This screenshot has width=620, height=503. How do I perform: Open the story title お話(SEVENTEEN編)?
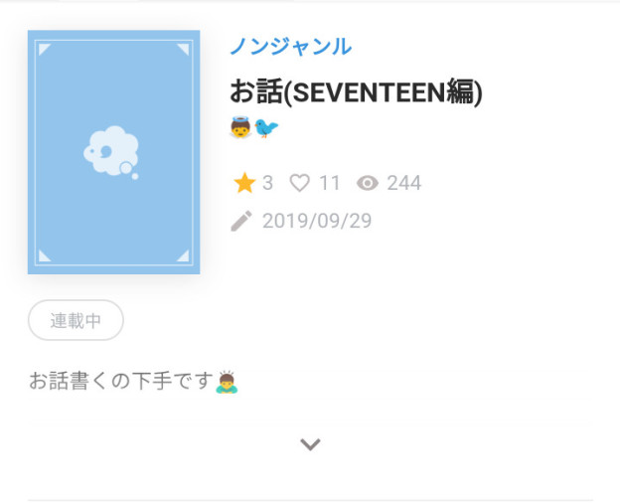tap(356, 91)
